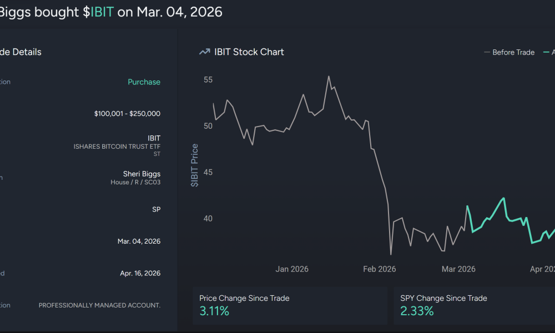Viewport: 555px width, 333px height.
Task: Click the line-graph icon beside IBIT Stock Chart
Action: point(204,52)
